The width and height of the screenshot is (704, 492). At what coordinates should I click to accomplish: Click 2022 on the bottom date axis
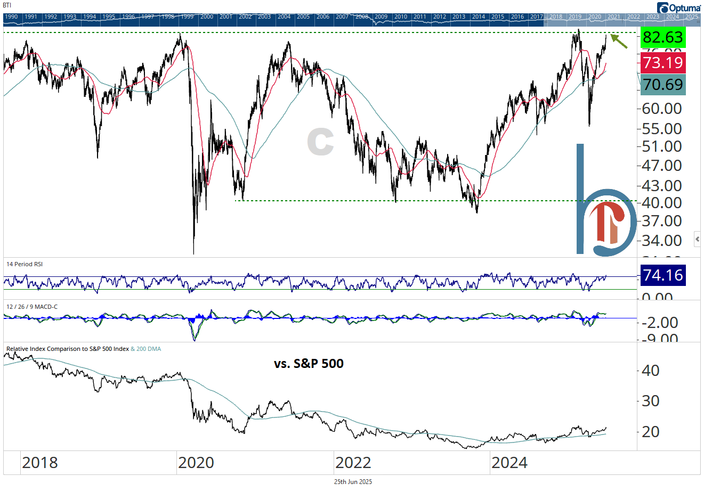coord(353,463)
